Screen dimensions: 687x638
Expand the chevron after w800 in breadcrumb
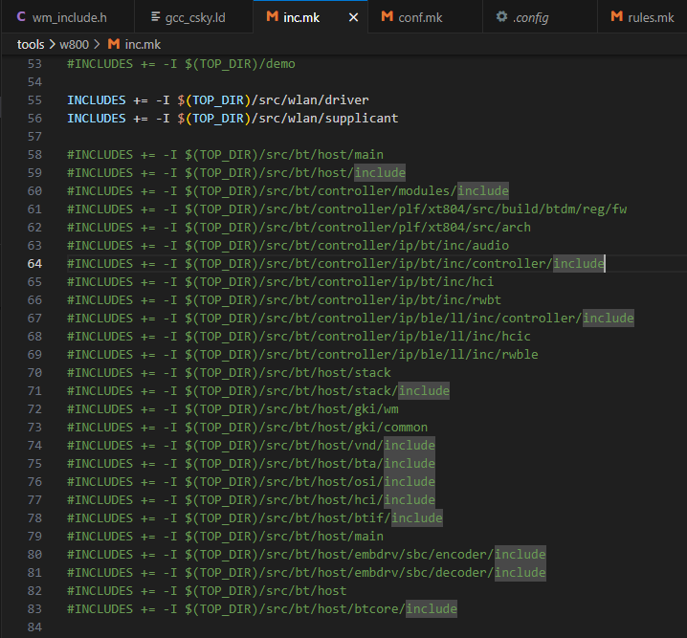[x=97, y=44]
